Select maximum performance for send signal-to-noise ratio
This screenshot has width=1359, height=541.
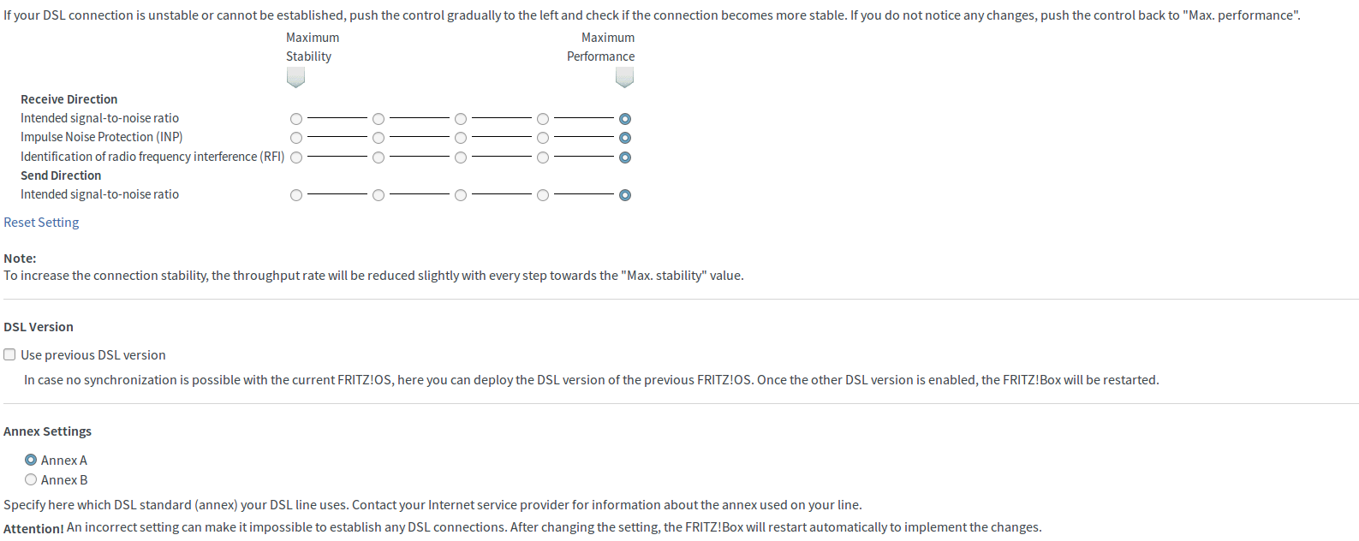[625, 195]
